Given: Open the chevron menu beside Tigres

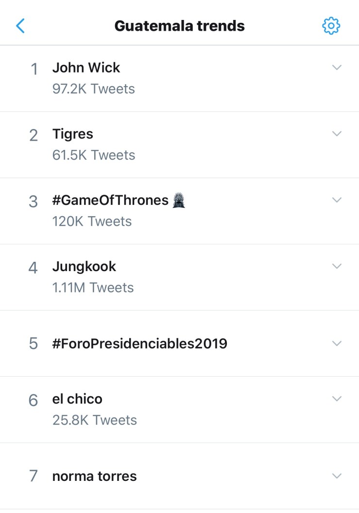Looking at the screenshot, I should 337,134.
